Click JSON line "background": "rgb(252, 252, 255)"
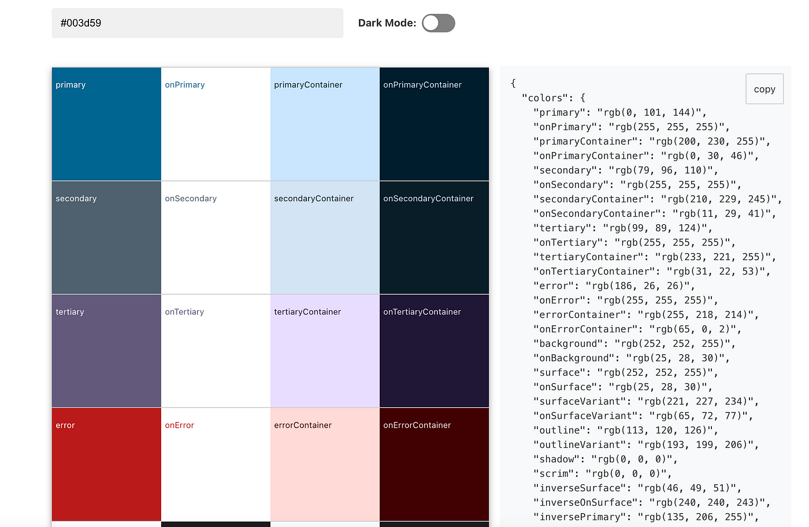809x527 pixels. (x=634, y=343)
